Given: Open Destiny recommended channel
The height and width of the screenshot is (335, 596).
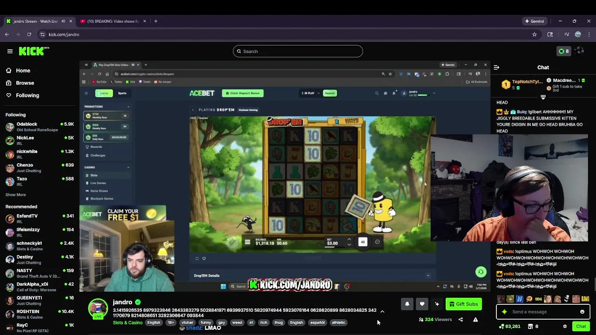Looking at the screenshot, I should [x=40, y=259].
